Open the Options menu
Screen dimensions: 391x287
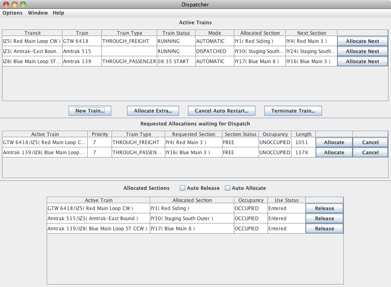pyautogui.click(x=13, y=13)
